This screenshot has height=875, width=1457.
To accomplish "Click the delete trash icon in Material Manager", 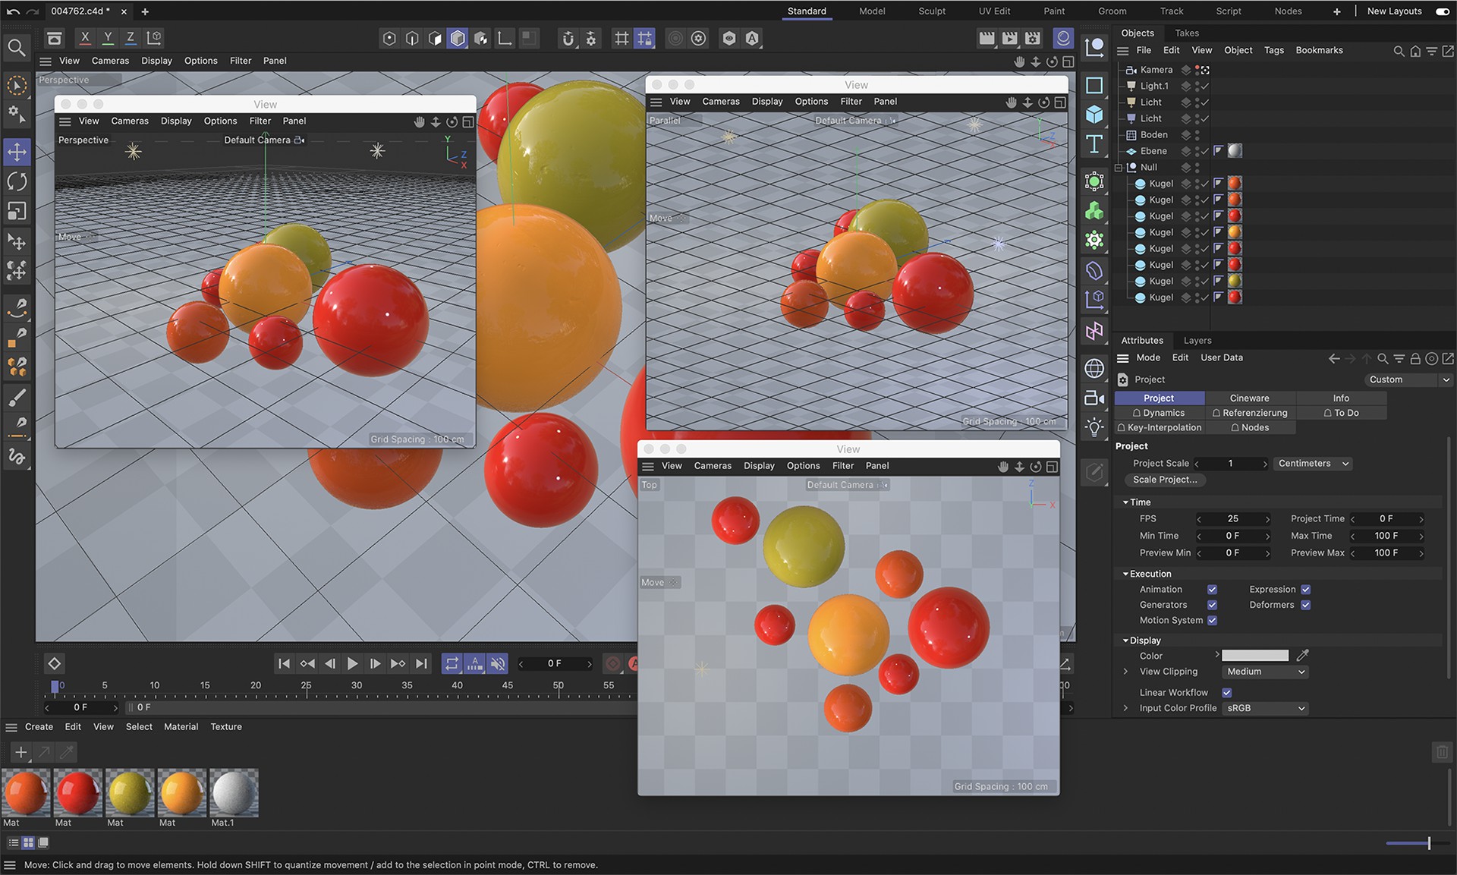I will pyautogui.click(x=1442, y=752).
